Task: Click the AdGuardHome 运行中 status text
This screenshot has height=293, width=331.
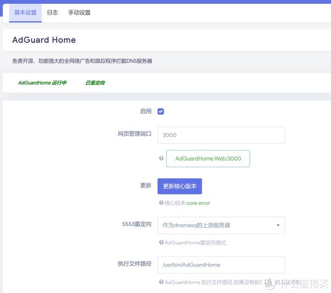Action: point(42,83)
